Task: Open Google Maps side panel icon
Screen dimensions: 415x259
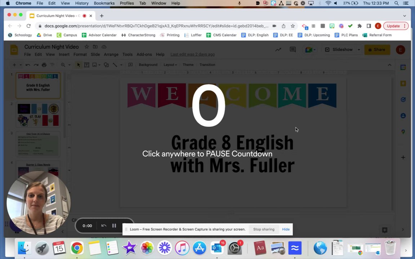Action: 403,132
